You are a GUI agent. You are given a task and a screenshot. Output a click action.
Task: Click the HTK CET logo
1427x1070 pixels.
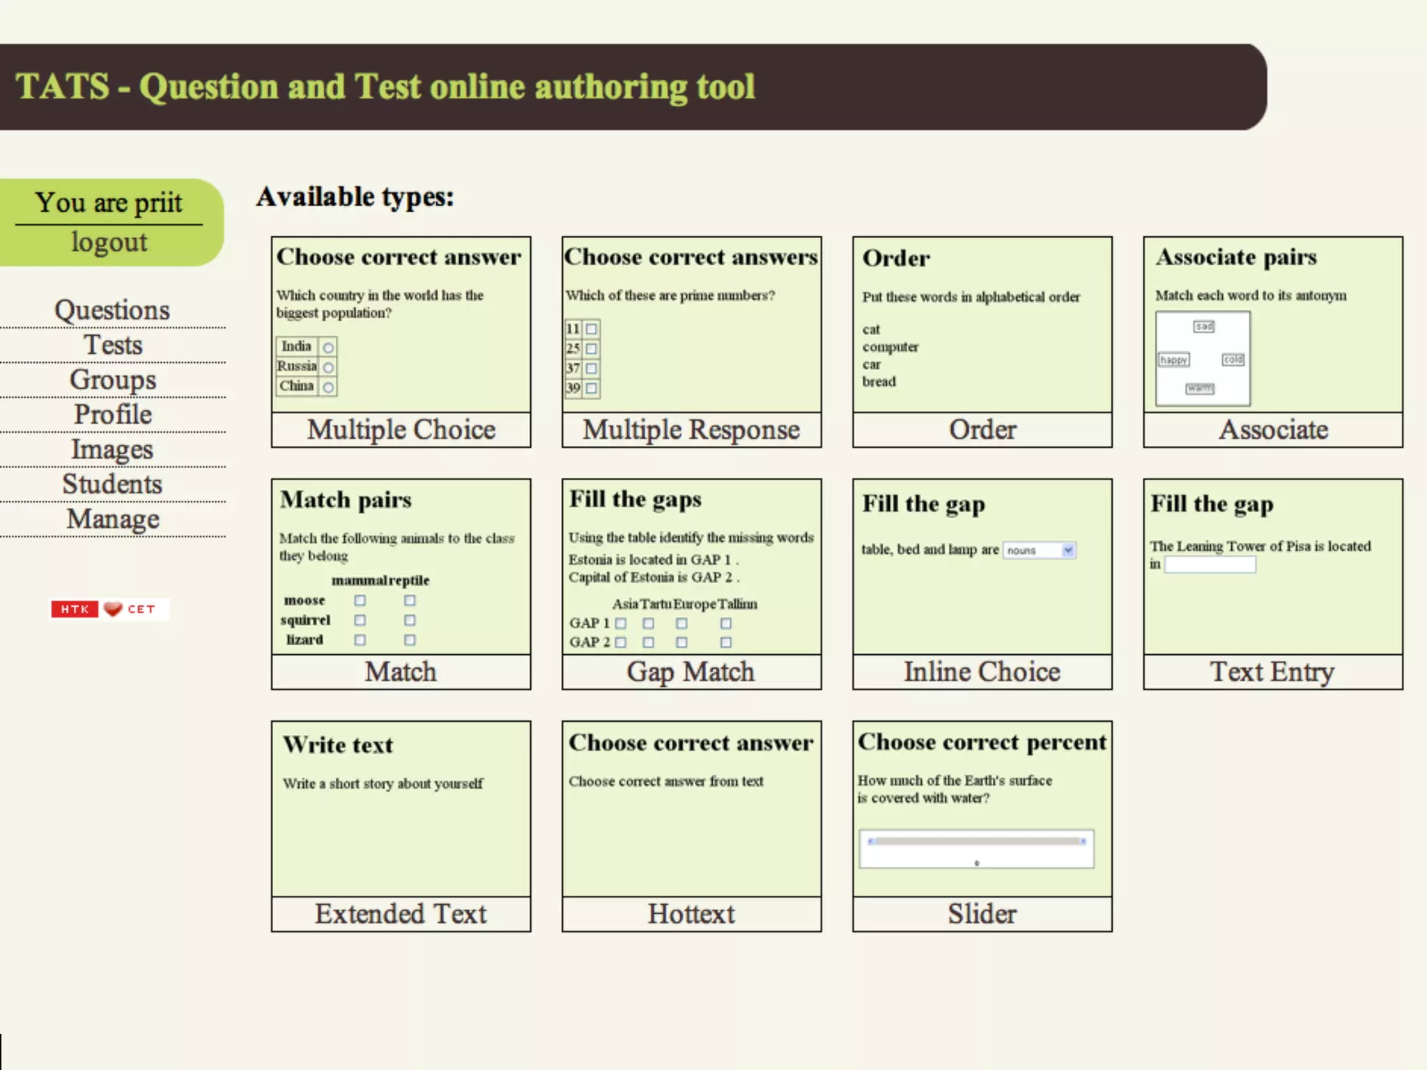pyautogui.click(x=109, y=609)
